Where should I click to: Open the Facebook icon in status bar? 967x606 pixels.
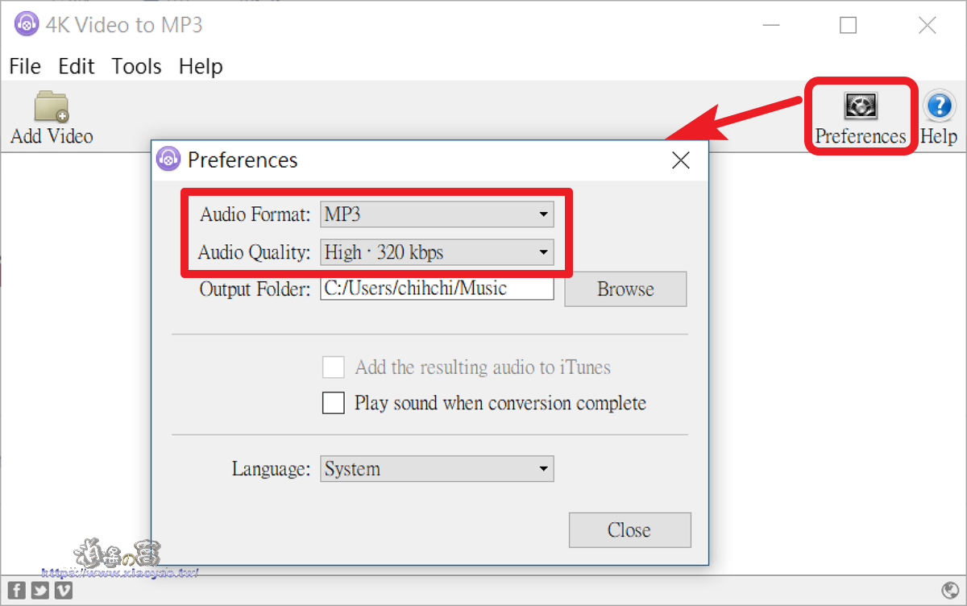click(17, 590)
